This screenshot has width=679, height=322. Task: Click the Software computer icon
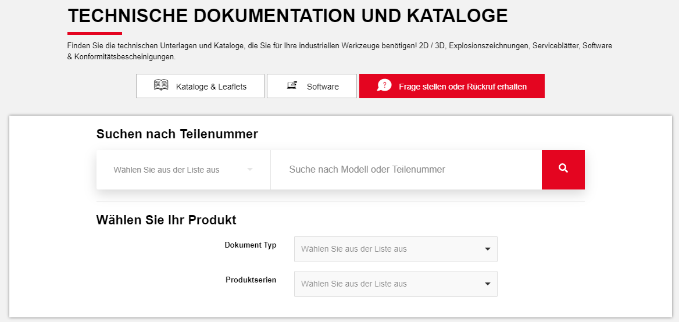pyautogui.click(x=292, y=85)
